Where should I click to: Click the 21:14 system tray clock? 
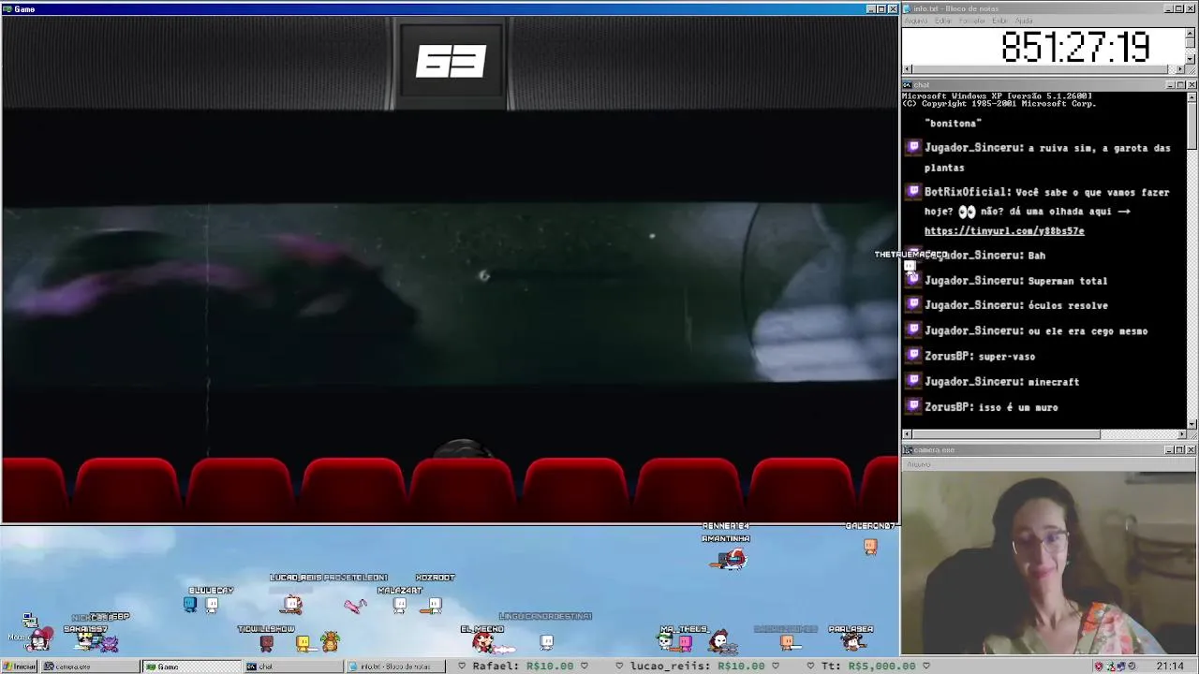pyautogui.click(x=1170, y=667)
